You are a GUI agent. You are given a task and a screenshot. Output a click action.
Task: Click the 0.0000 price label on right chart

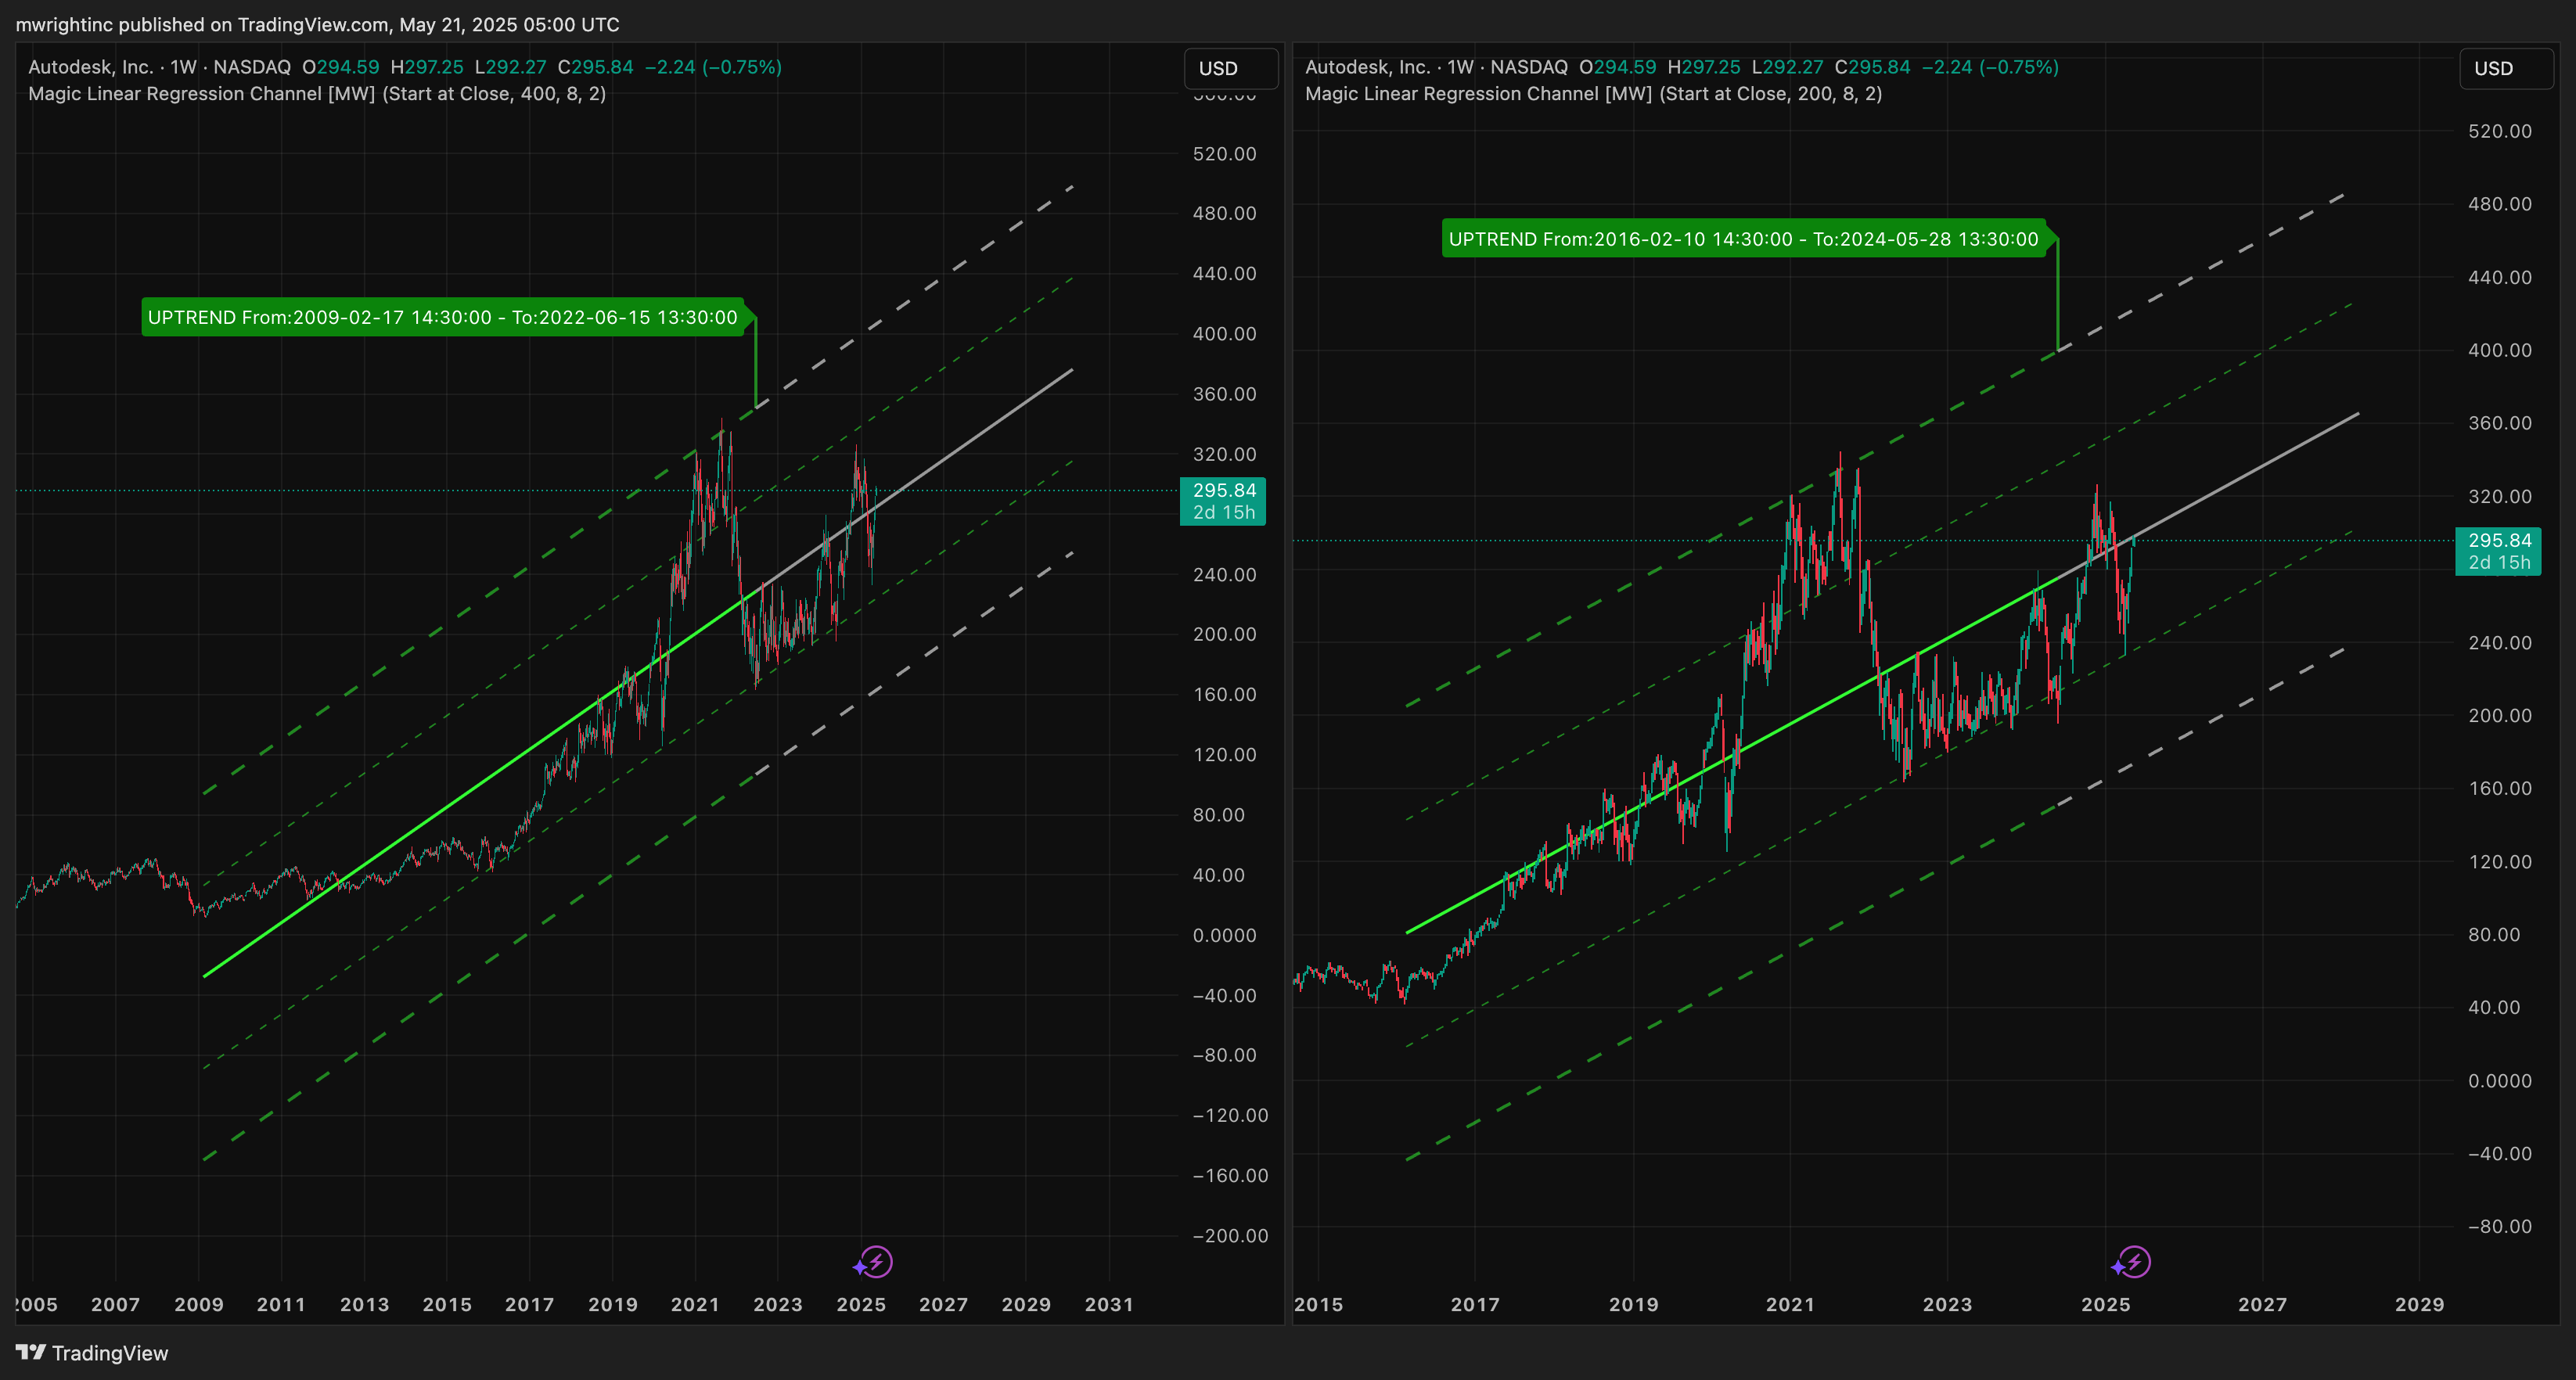click(x=2500, y=1080)
